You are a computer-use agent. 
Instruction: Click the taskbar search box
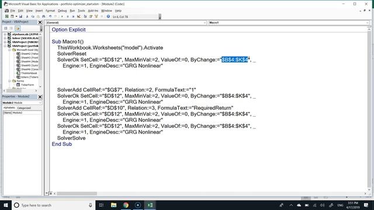(53, 205)
